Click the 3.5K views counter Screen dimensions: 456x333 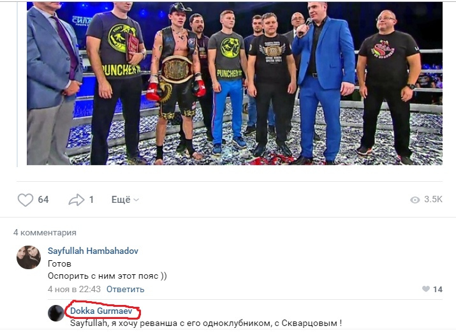(433, 200)
